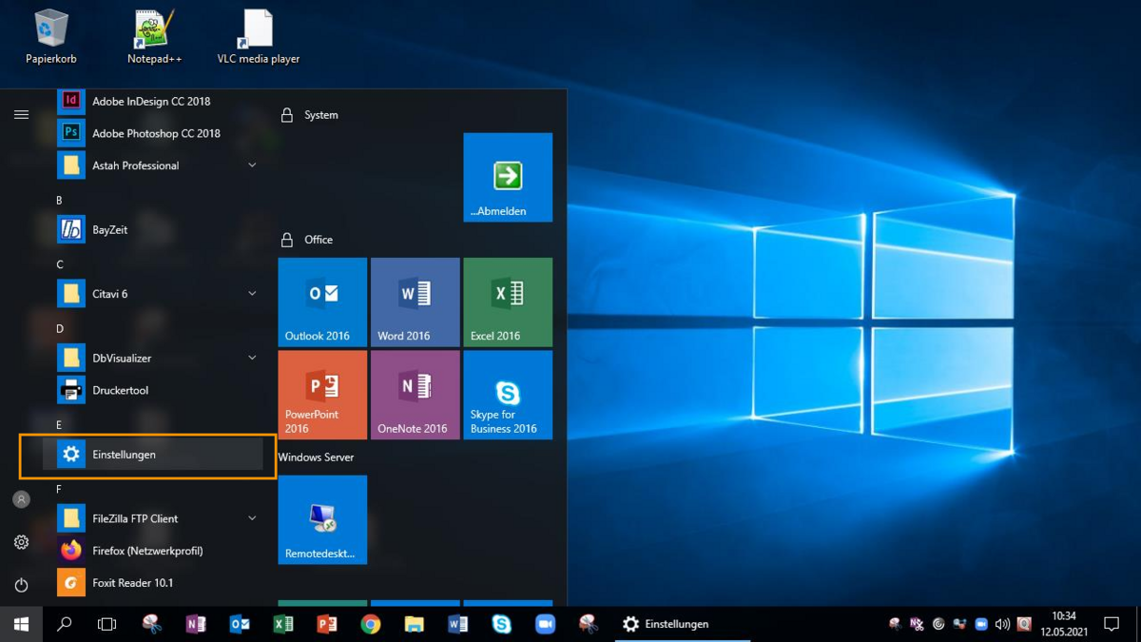The height and width of the screenshot is (642, 1141).
Task: Open Google Chrome from the taskbar
Action: 371,624
